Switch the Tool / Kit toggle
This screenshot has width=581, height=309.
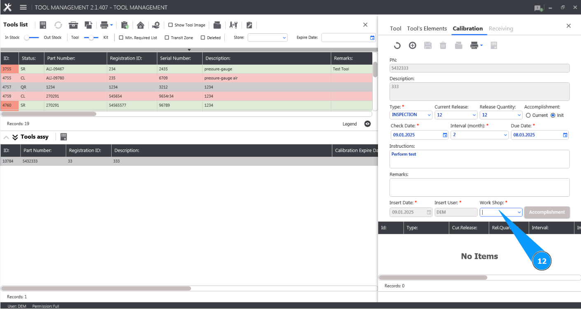tap(91, 37)
